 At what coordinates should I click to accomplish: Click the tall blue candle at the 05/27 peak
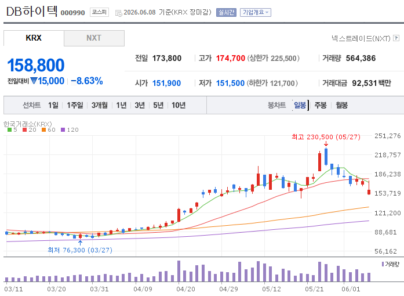(326, 157)
